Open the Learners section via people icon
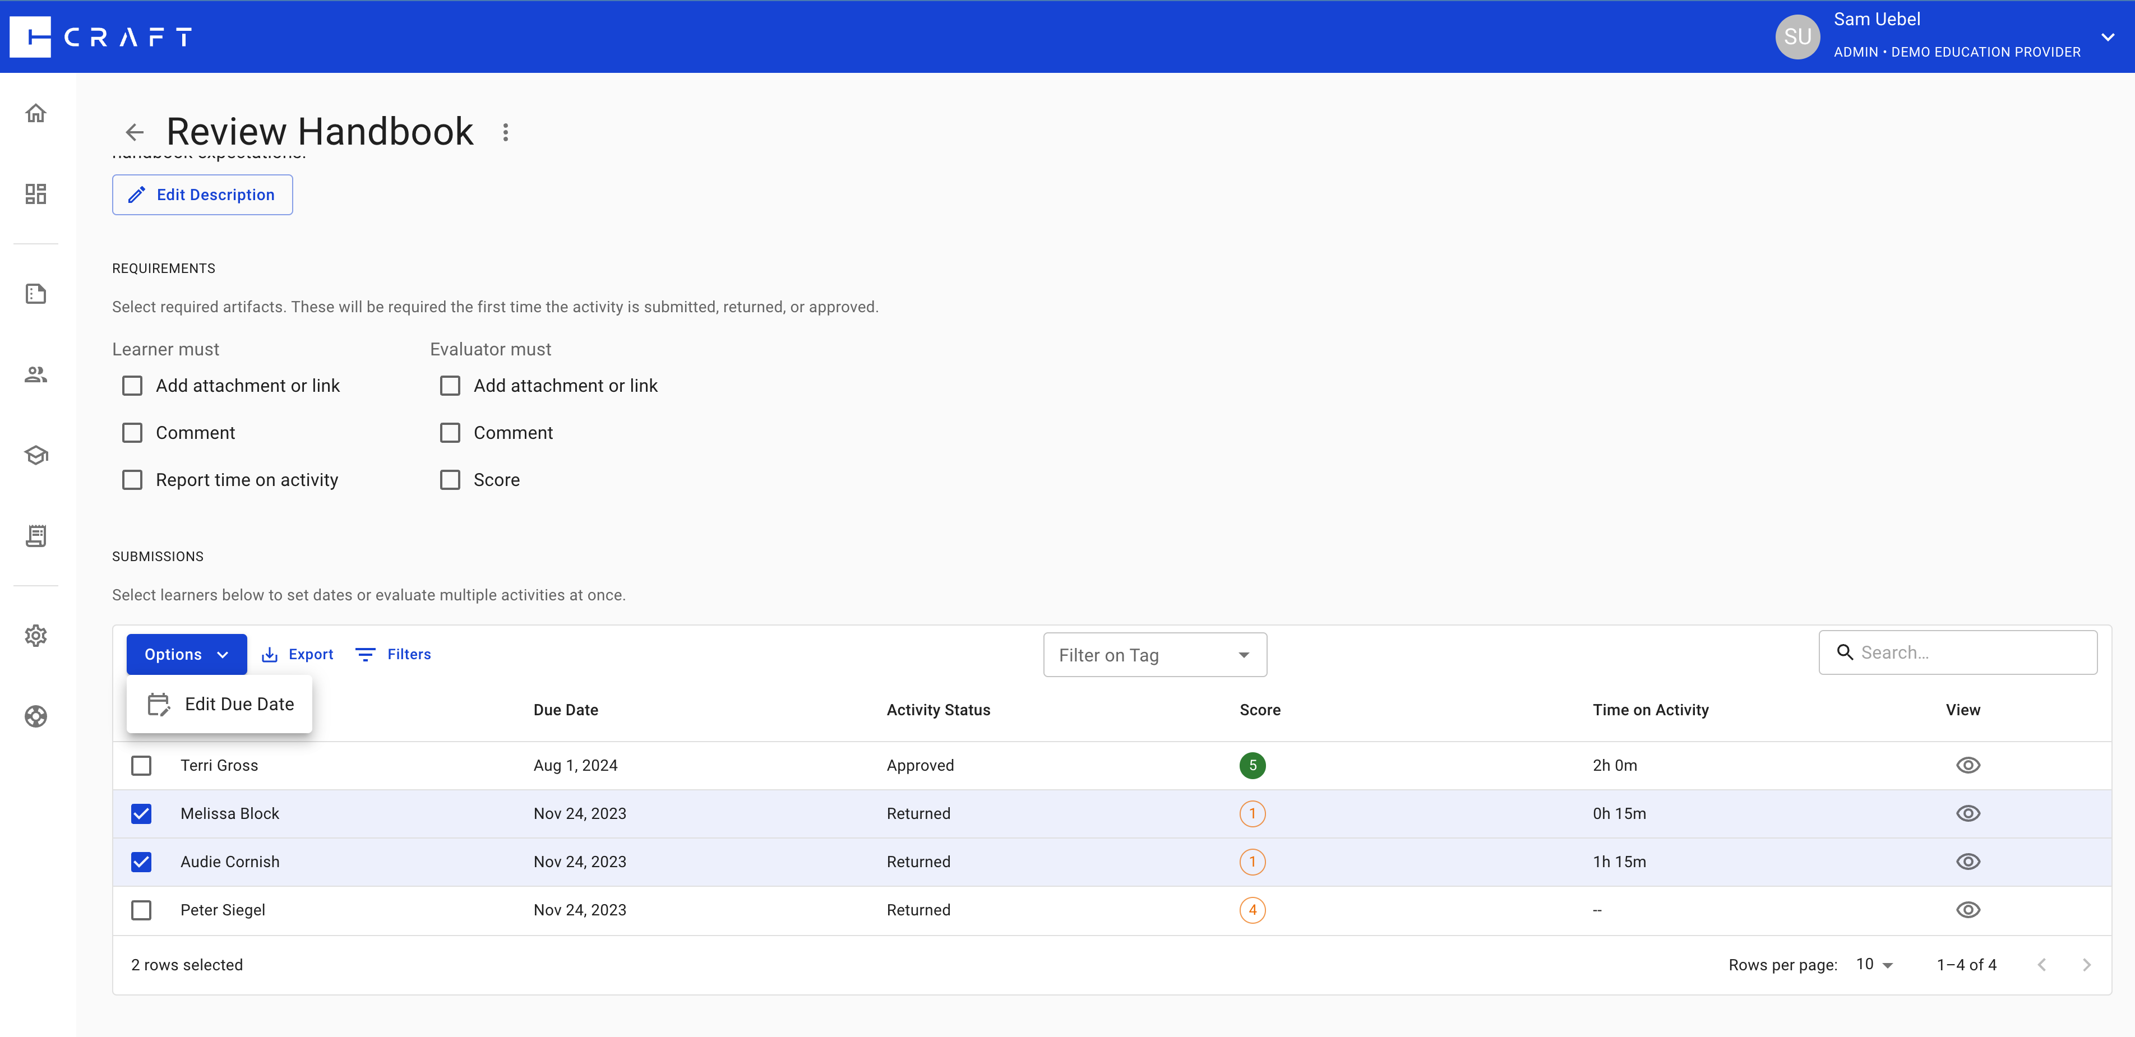The height and width of the screenshot is (1037, 2135). click(36, 374)
